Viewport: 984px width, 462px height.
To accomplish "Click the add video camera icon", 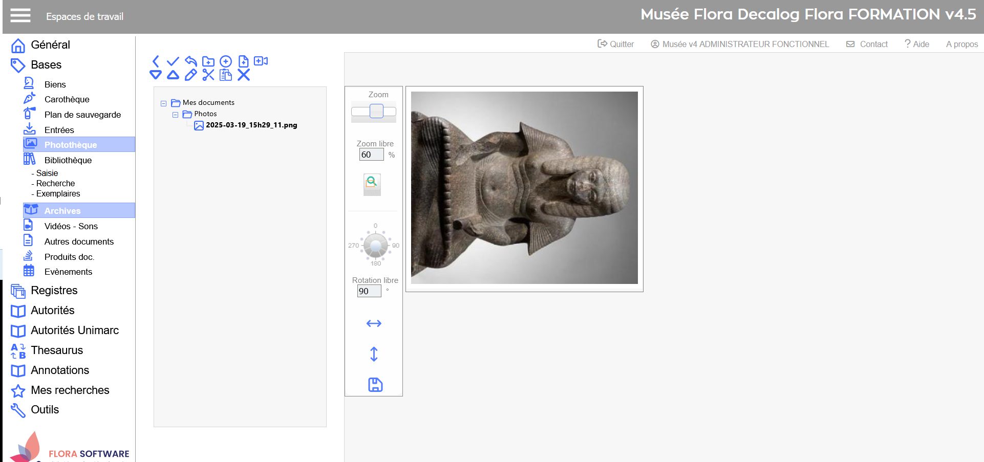I will (x=261, y=61).
